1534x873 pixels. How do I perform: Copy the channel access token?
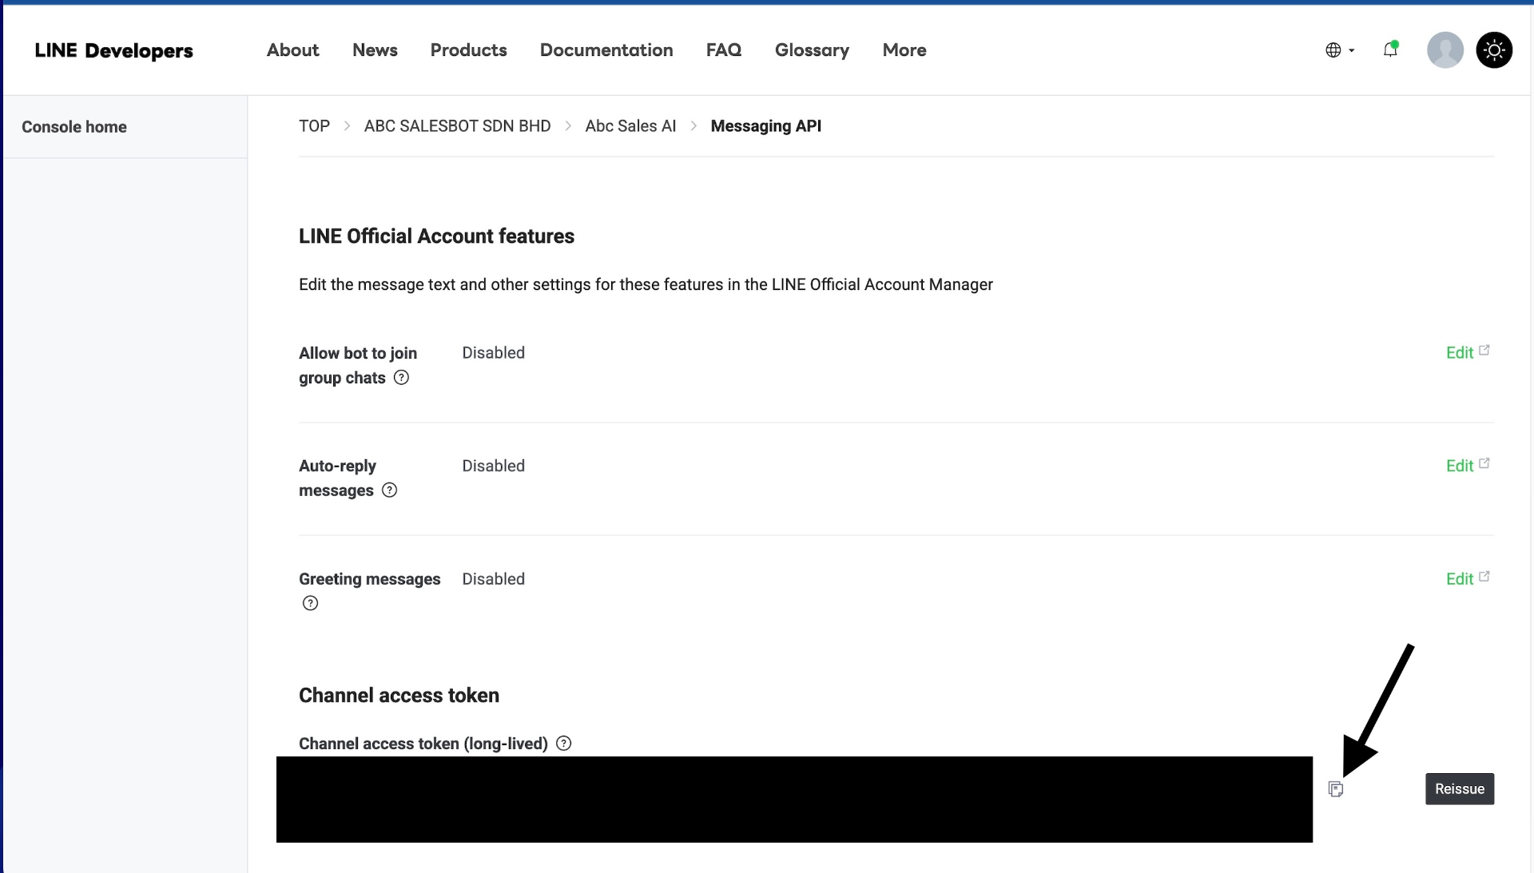click(1336, 789)
